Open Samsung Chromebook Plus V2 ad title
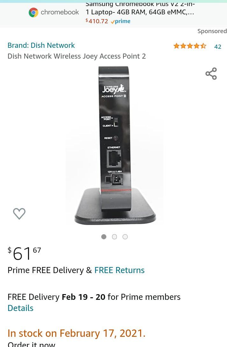The height and width of the screenshot is (347, 227). [x=140, y=8]
